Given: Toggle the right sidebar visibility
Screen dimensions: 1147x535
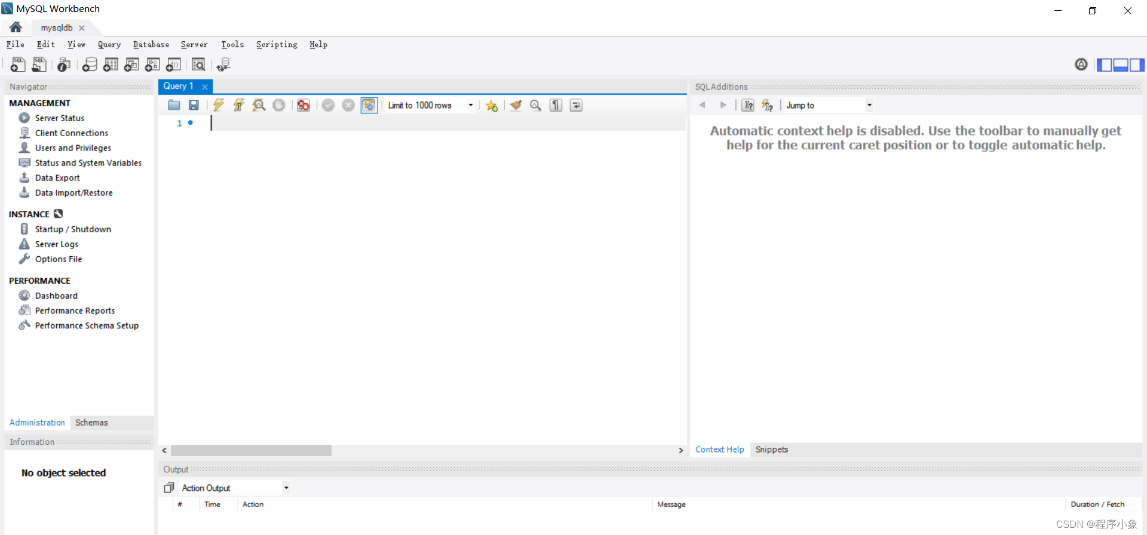Looking at the screenshot, I should point(1137,64).
